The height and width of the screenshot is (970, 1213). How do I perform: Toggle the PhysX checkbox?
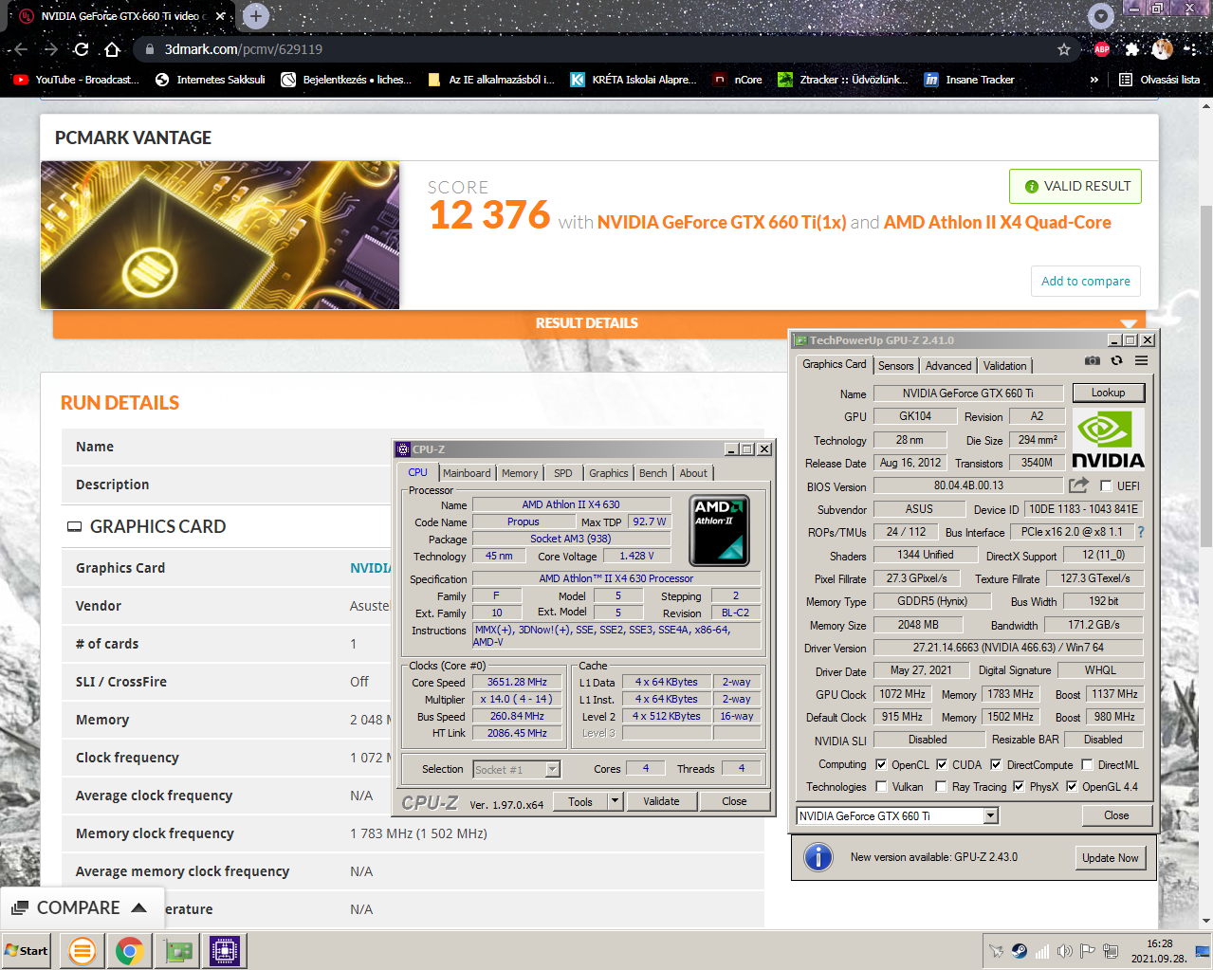point(1019,786)
